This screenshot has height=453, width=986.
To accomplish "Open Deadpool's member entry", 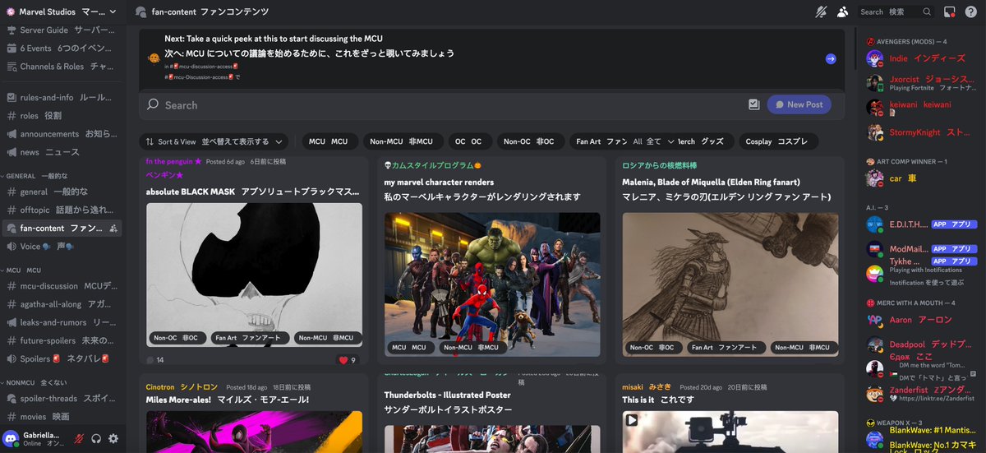I will (x=919, y=344).
